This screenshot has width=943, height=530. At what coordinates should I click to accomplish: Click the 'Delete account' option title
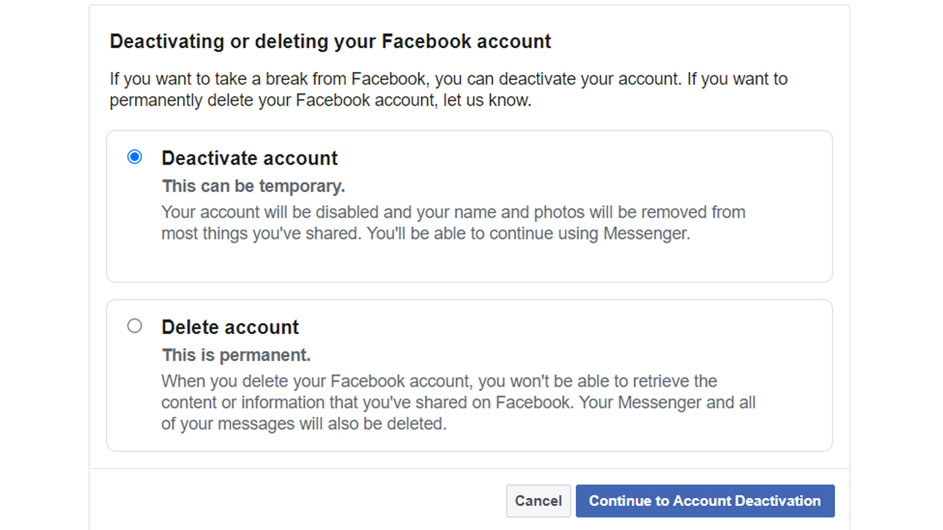(x=230, y=327)
